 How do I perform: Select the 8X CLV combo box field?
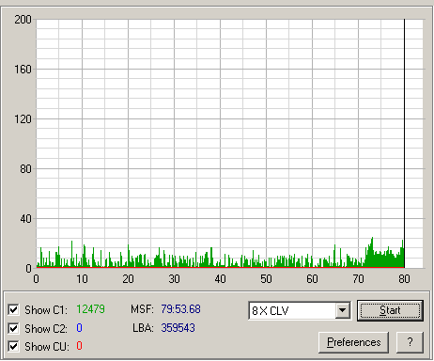300,310
